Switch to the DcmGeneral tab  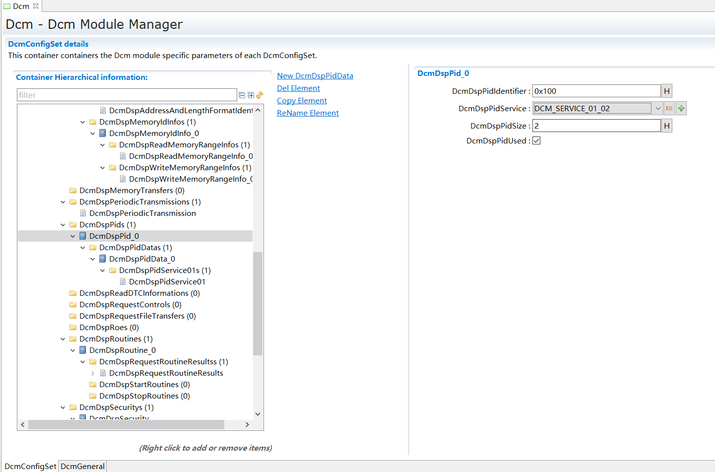click(x=82, y=466)
